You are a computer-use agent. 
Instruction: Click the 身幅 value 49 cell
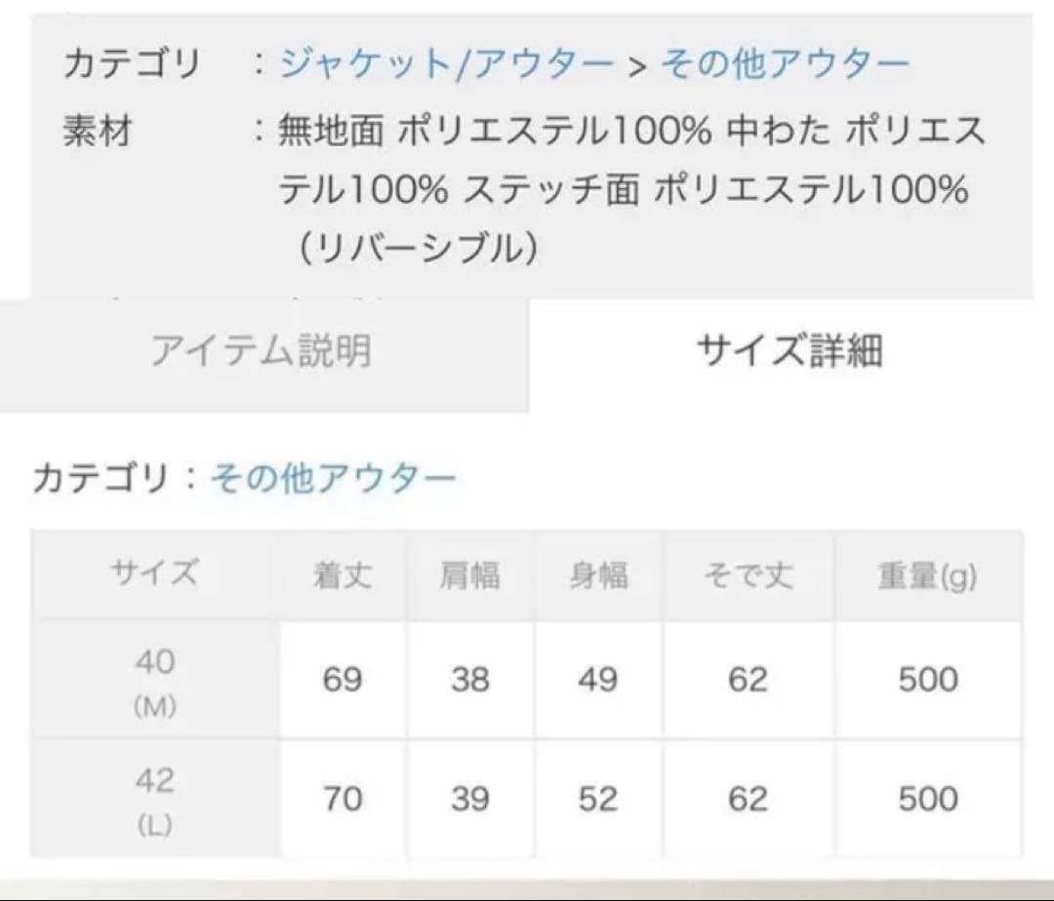(597, 680)
